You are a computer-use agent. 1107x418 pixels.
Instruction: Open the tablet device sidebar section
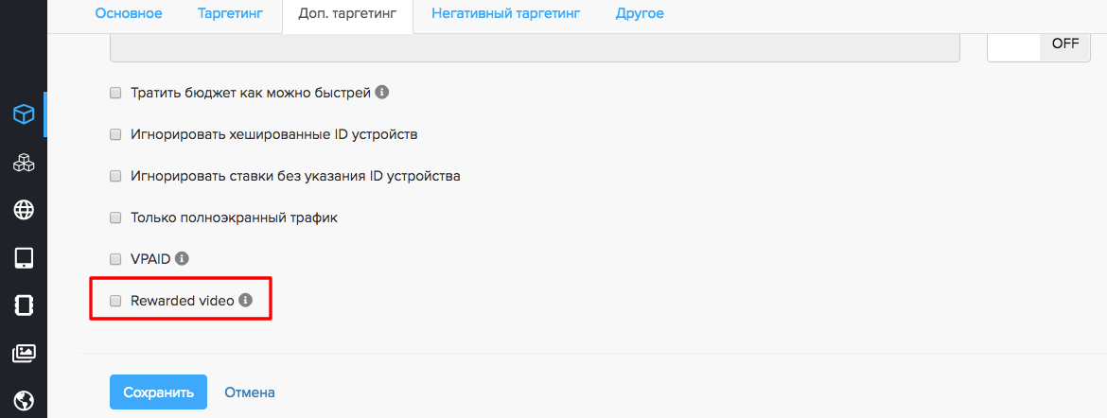pos(24,258)
